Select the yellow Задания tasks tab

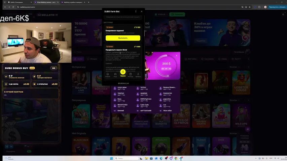123,72
